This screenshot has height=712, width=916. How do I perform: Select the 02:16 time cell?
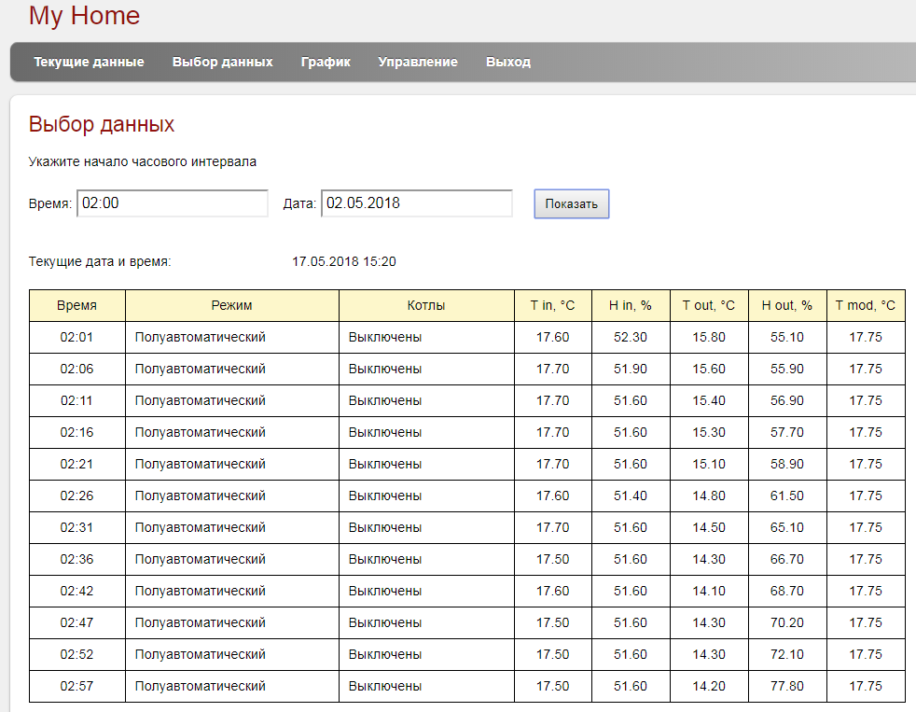[76, 433]
